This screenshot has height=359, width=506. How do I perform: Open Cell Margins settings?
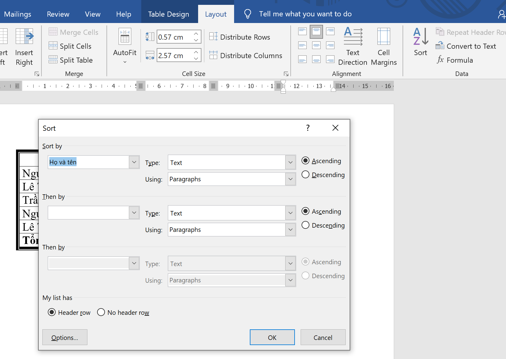[x=384, y=46]
